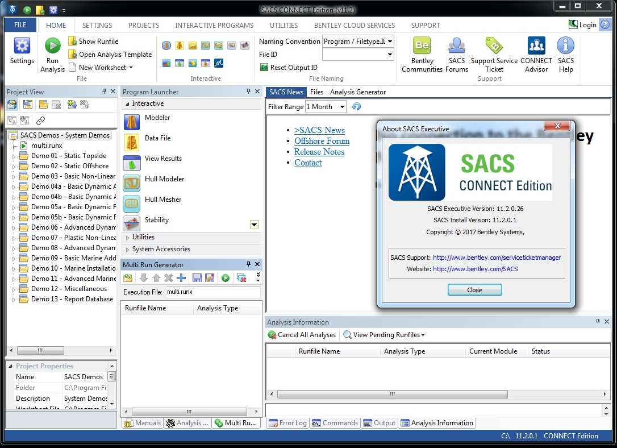Screen dimensions: 617x448
Task: Open SACS Help
Action: pos(565,55)
